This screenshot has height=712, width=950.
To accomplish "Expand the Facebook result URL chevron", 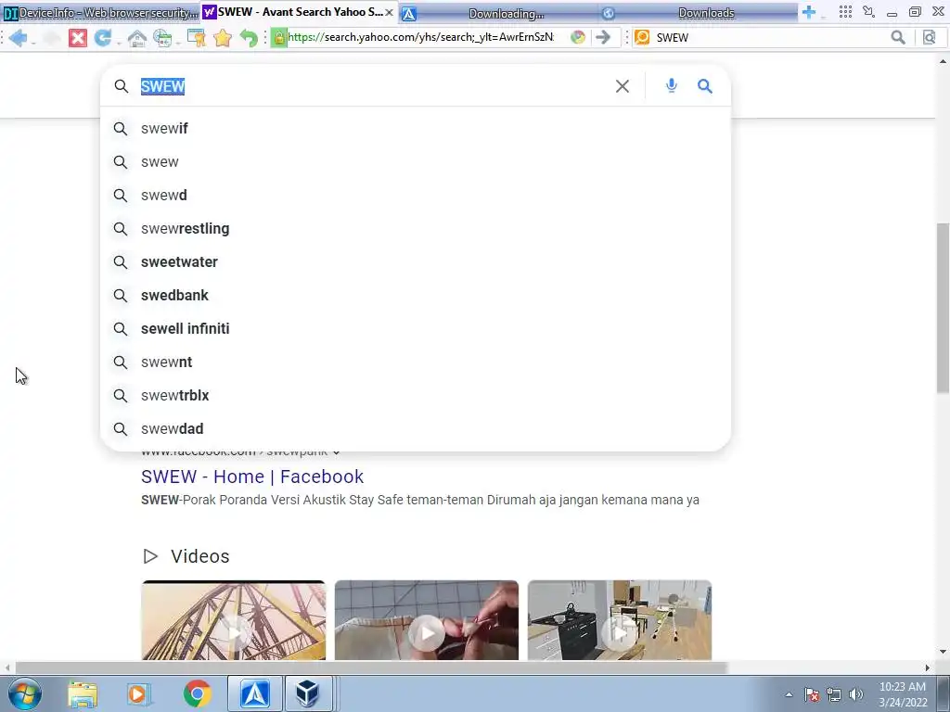I will [x=336, y=452].
